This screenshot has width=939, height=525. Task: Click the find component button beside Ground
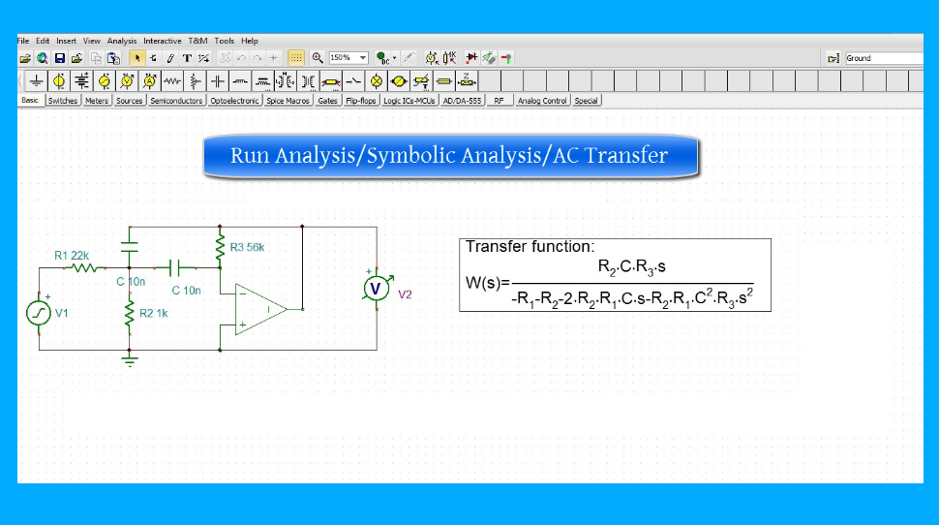coord(833,58)
